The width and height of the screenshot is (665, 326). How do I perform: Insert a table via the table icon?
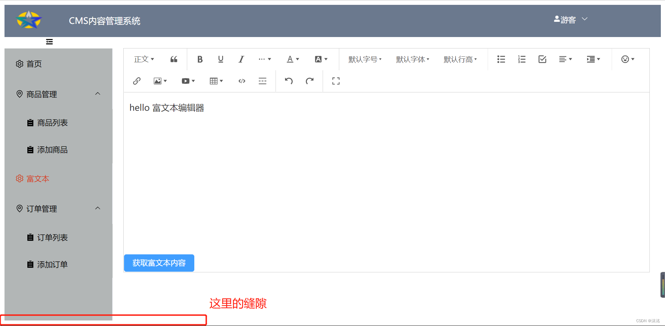[x=214, y=81]
